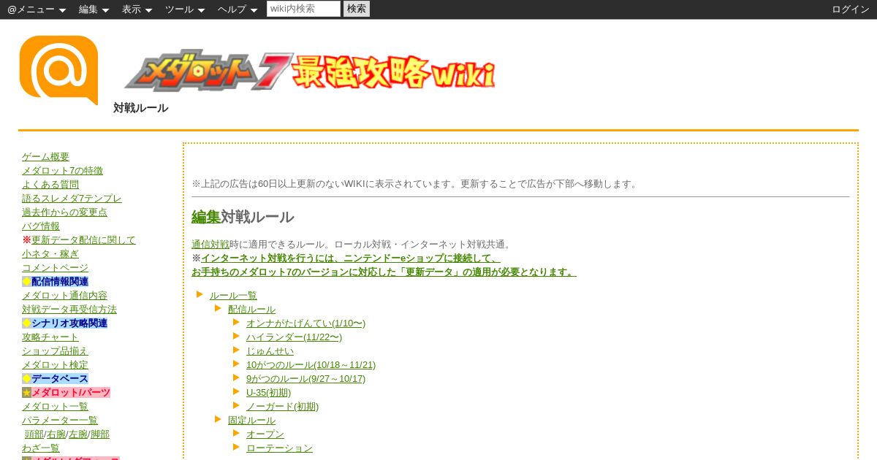Open the ヘルプ dropdown menu
This screenshot has width=877, height=460.
238,9
